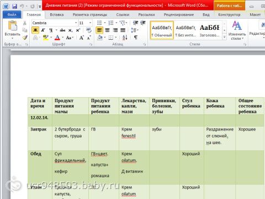Screen dimensions: 265x199
Task: Click the bullet list icon
Action: (99, 23)
